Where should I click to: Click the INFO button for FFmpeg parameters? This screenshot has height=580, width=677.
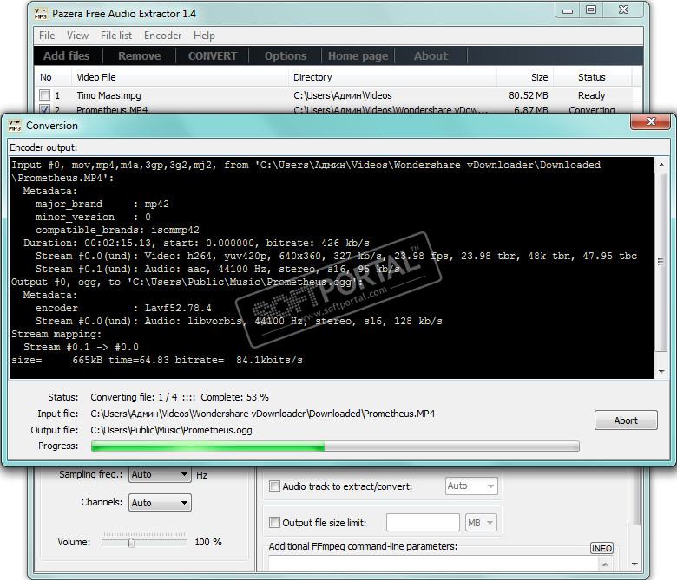601,548
